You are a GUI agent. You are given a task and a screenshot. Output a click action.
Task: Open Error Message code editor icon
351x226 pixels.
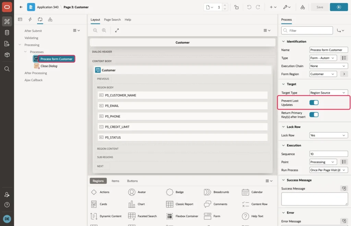point(344,221)
